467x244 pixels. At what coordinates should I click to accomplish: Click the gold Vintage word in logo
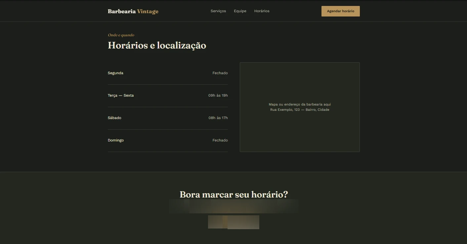coord(148,12)
